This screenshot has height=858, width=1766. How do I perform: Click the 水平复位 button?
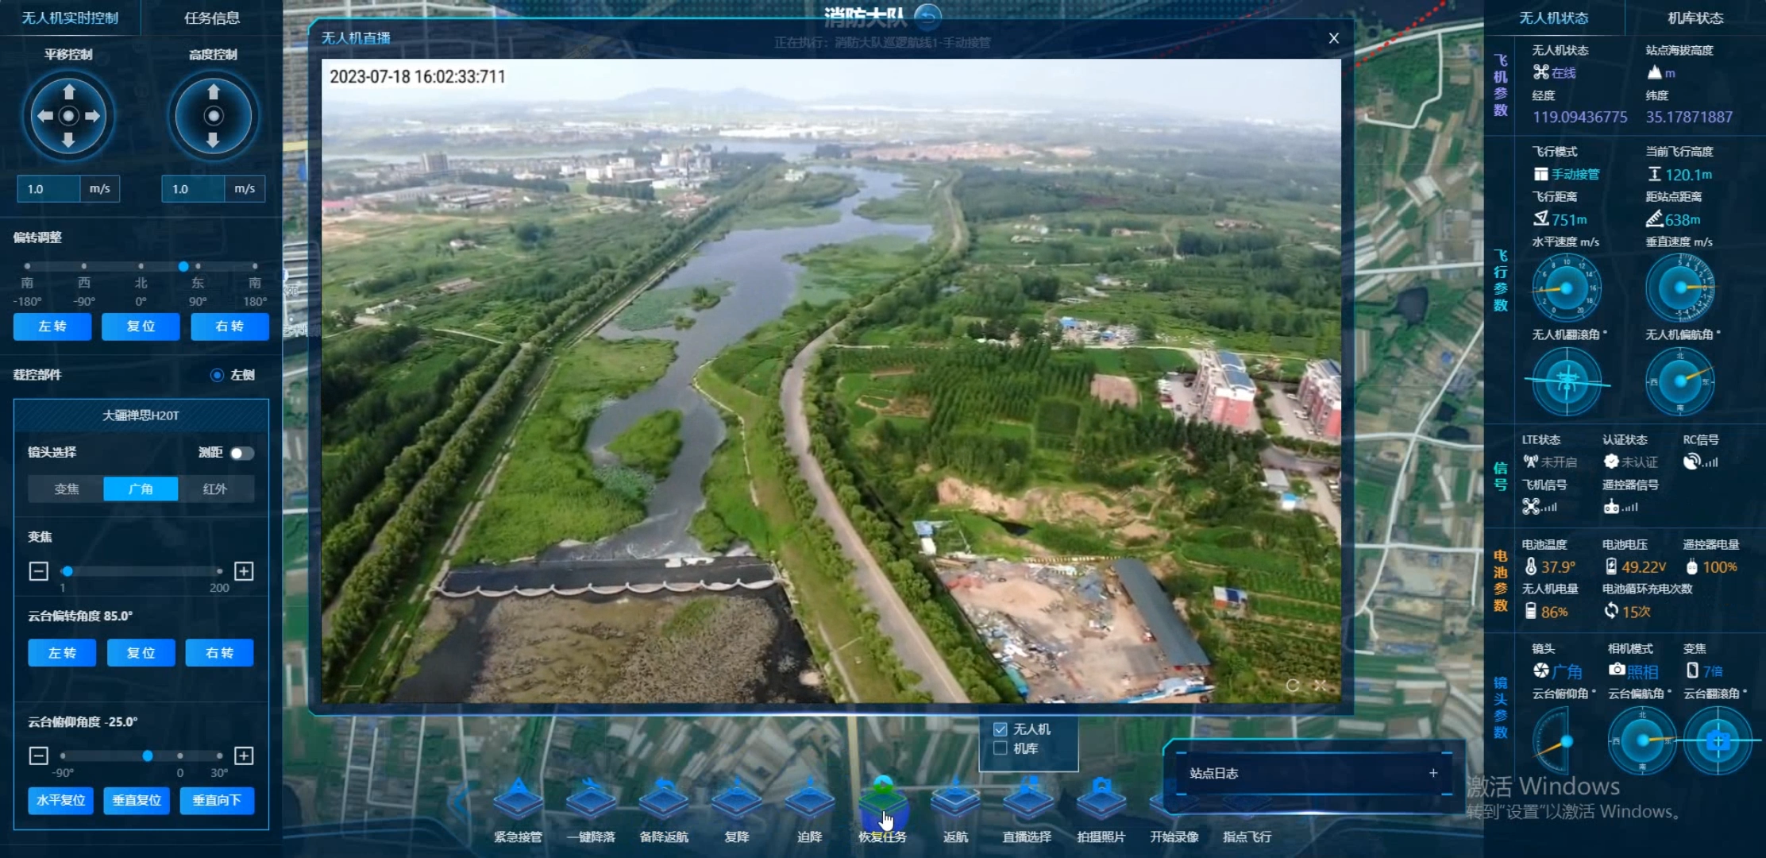[x=61, y=801]
